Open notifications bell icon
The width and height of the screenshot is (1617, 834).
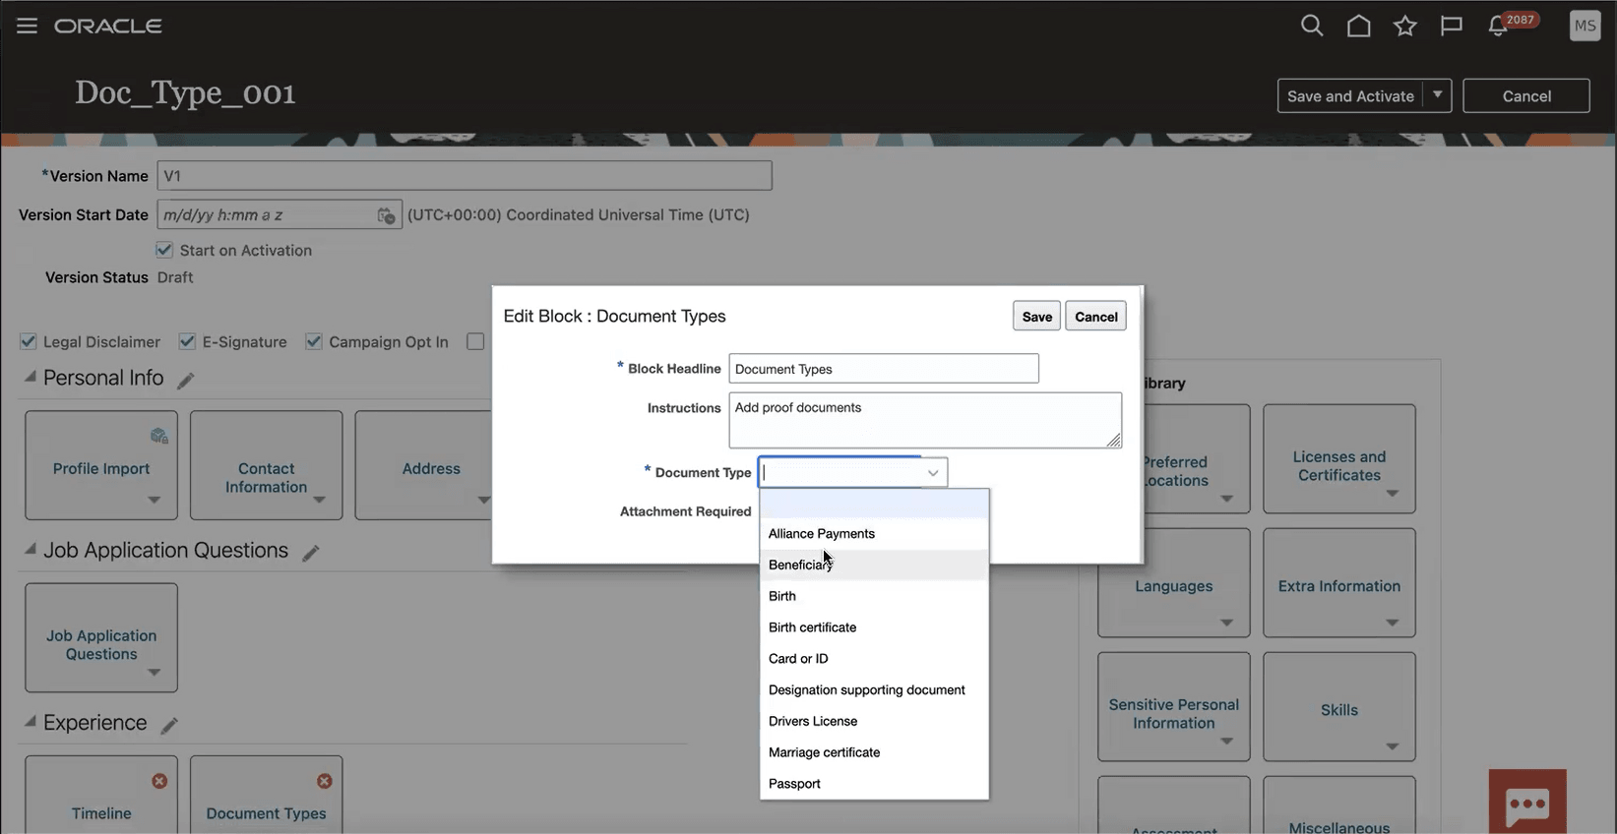pyautogui.click(x=1498, y=26)
